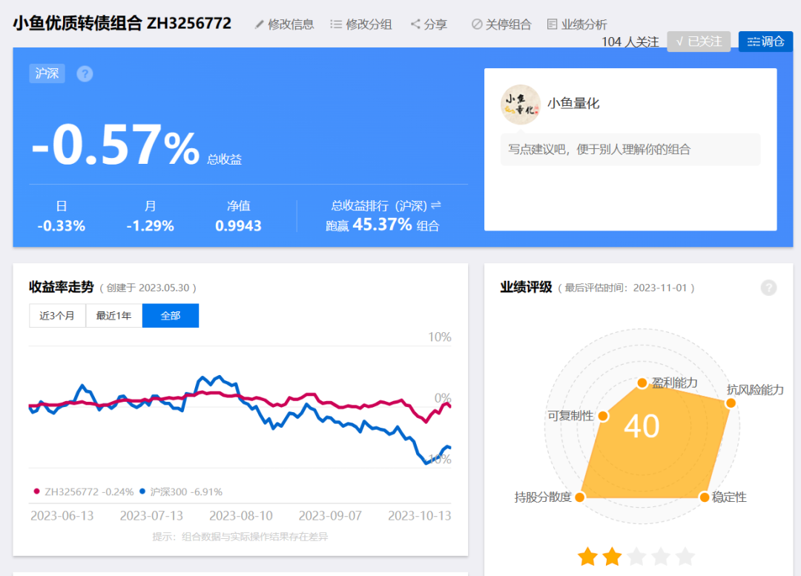
Task: Click the stop icon beside 关停组合
Action: click(x=477, y=24)
